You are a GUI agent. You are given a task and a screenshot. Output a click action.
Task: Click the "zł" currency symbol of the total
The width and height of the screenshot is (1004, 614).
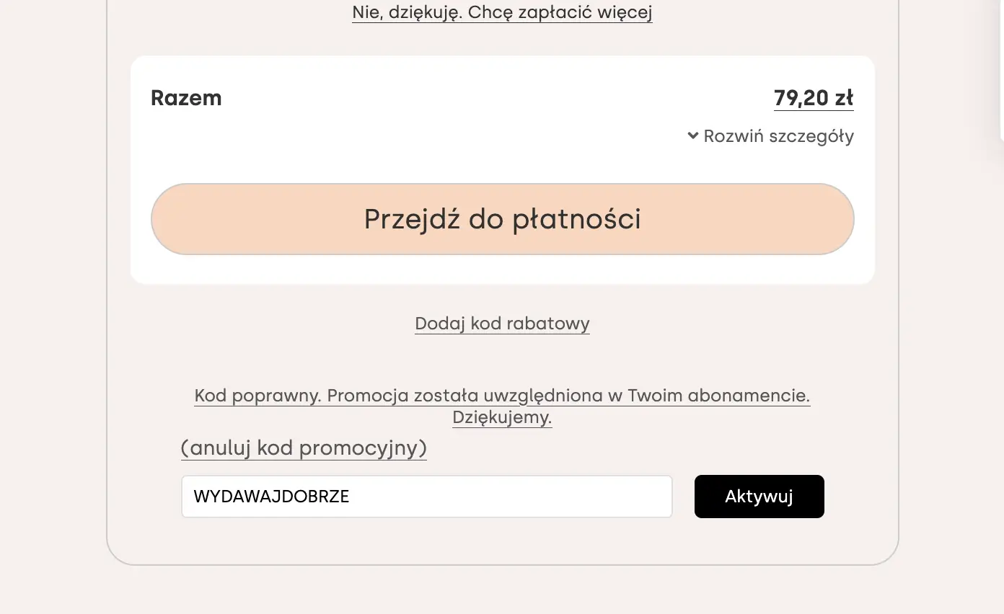(x=845, y=97)
